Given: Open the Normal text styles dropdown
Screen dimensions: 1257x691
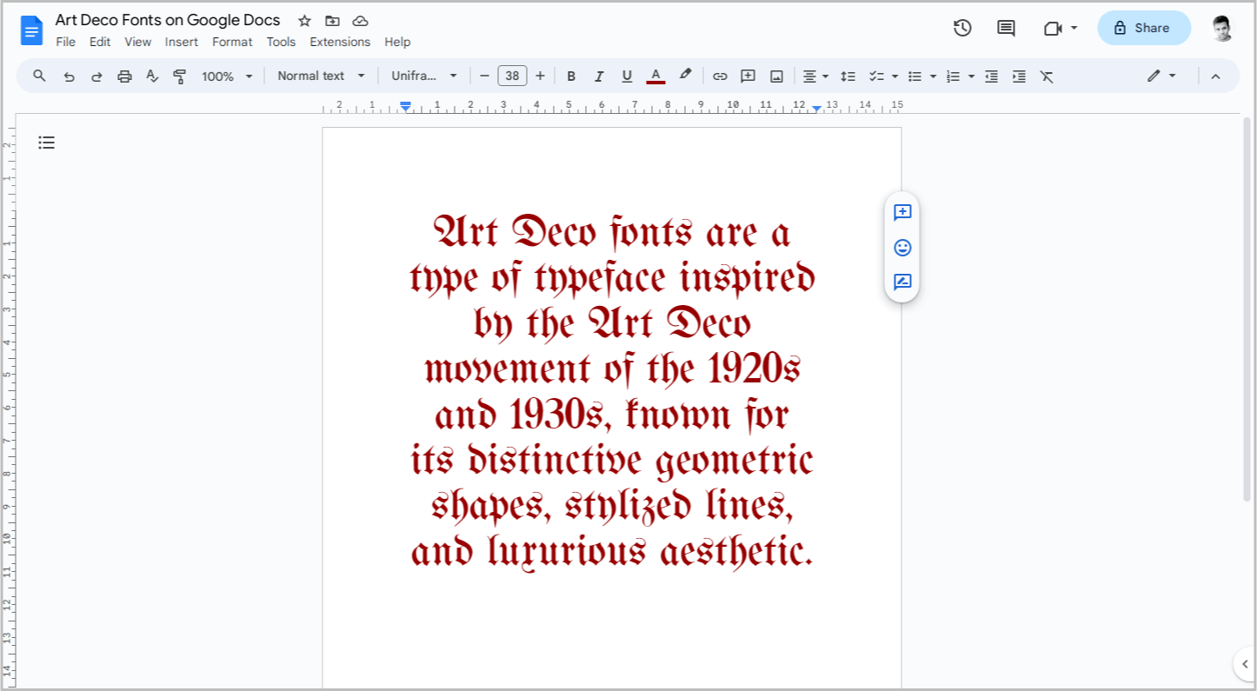Looking at the screenshot, I should (321, 76).
